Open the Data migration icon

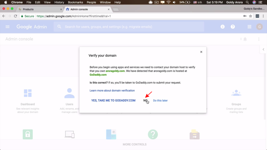pyautogui.click(x=195, y=134)
